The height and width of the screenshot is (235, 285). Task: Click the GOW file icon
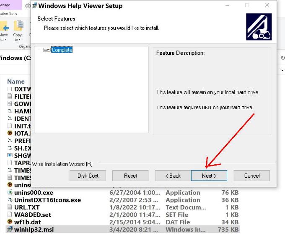tap(10, 103)
